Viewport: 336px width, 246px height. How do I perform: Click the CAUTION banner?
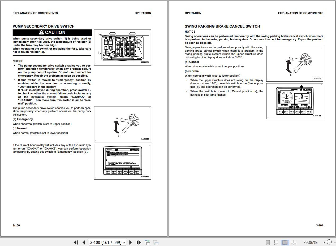click(x=52, y=32)
